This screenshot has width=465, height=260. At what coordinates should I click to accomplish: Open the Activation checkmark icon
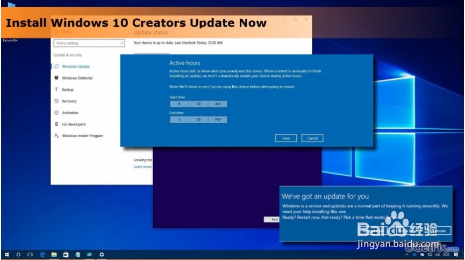(x=56, y=113)
